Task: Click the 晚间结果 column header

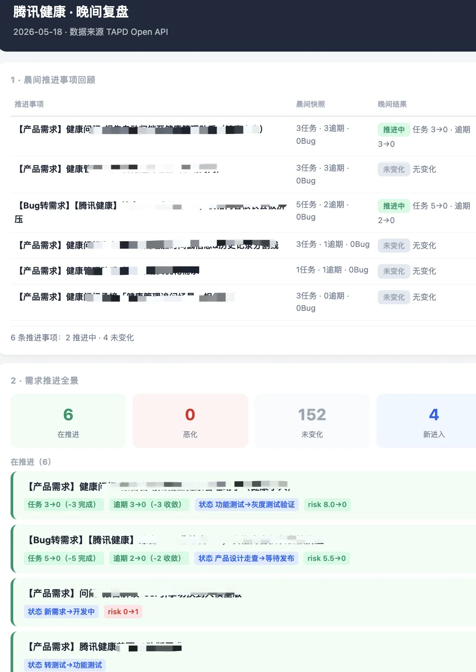Action: [x=392, y=104]
